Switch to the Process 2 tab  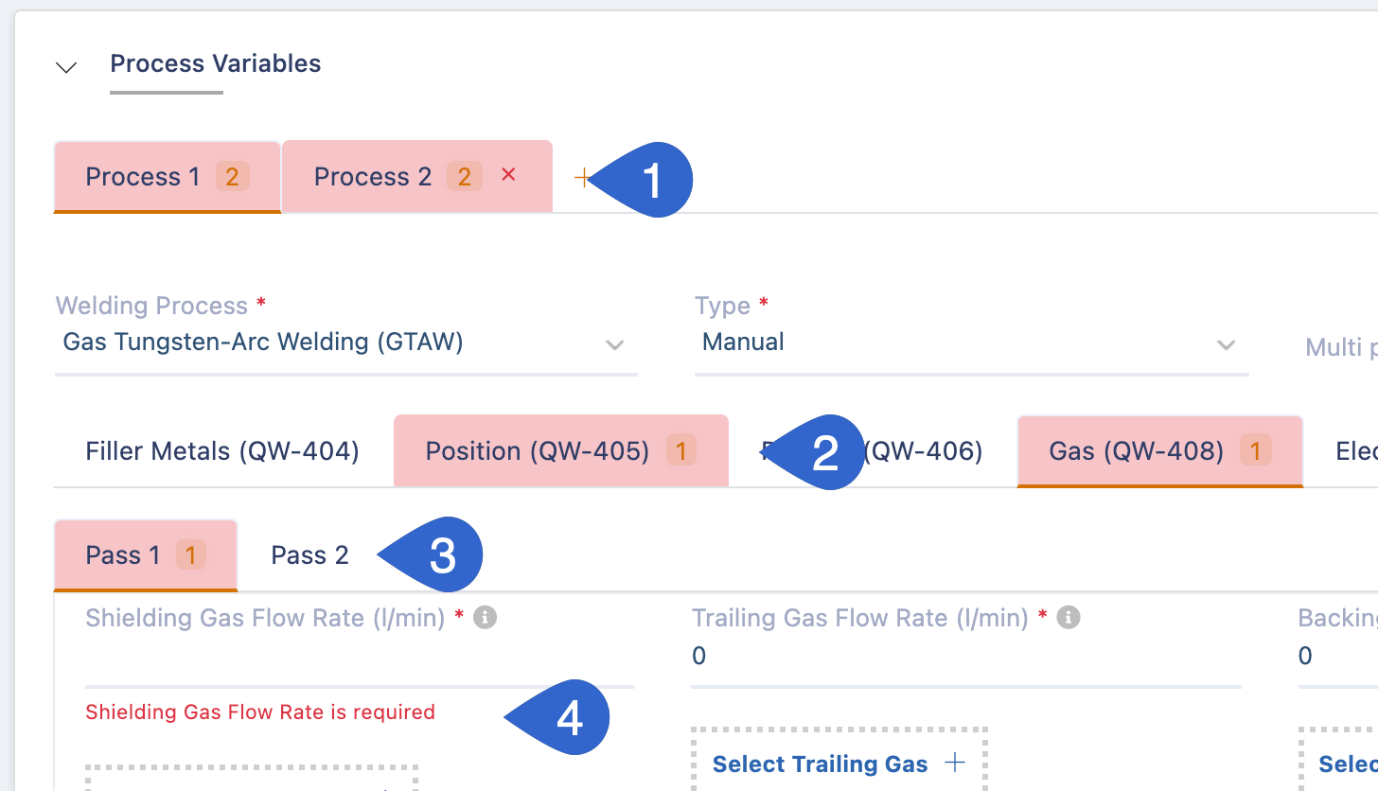(417, 177)
